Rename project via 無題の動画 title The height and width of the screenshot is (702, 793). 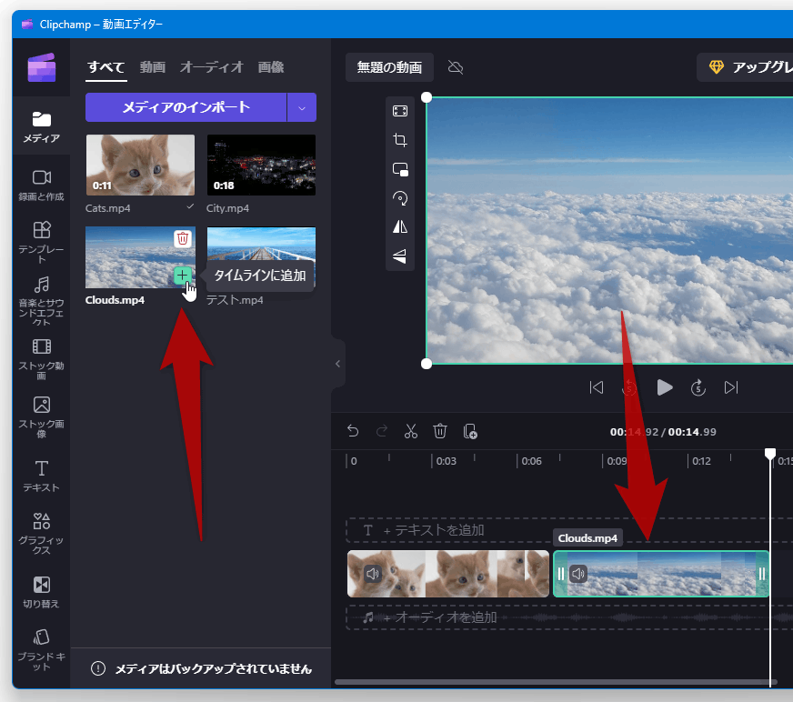click(x=389, y=67)
